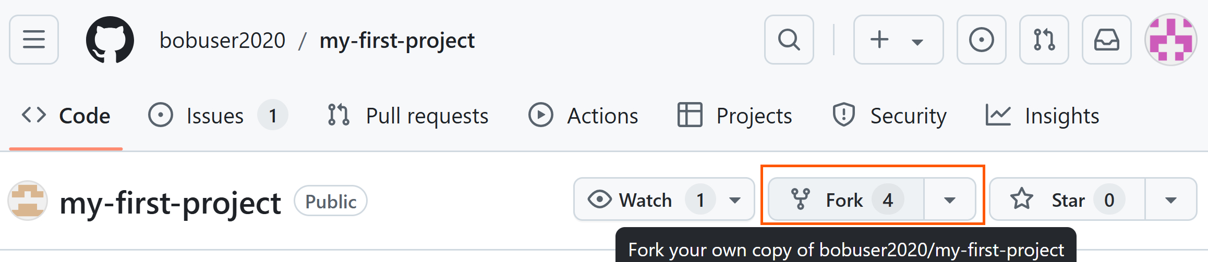Click the GitHub logo icon
The height and width of the screenshot is (262, 1208).
110,40
